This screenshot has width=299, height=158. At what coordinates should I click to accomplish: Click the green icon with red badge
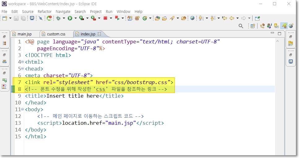coord(50,18)
